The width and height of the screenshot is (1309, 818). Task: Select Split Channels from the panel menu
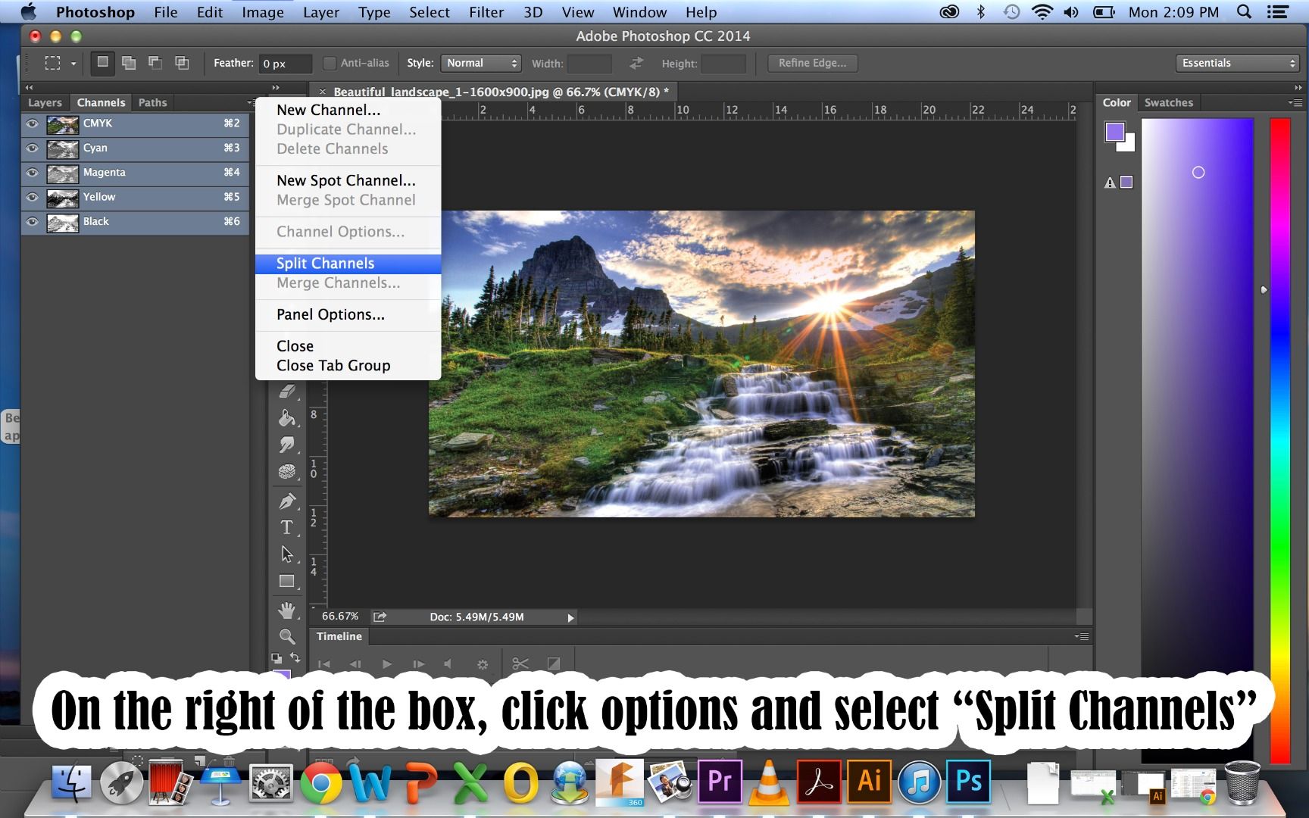point(325,263)
